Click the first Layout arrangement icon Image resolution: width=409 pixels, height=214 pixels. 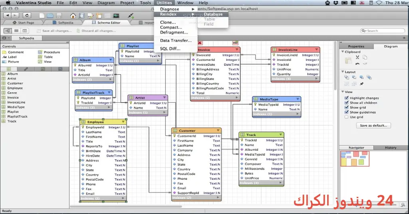click(x=347, y=77)
